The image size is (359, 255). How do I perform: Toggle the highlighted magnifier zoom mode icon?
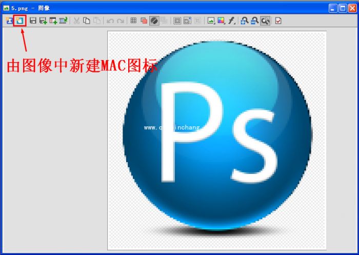pyautogui.click(x=265, y=21)
